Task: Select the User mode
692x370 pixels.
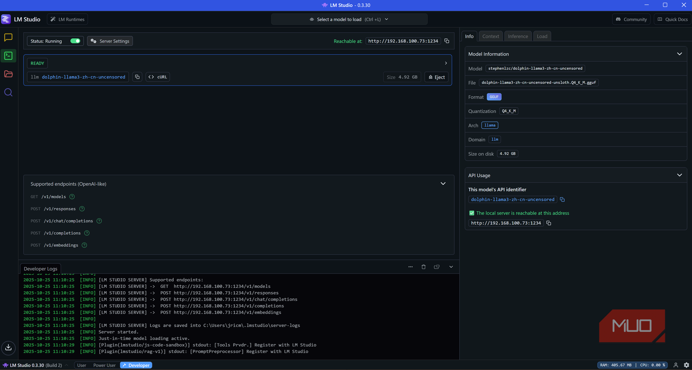Action: pyautogui.click(x=82, y=365)
